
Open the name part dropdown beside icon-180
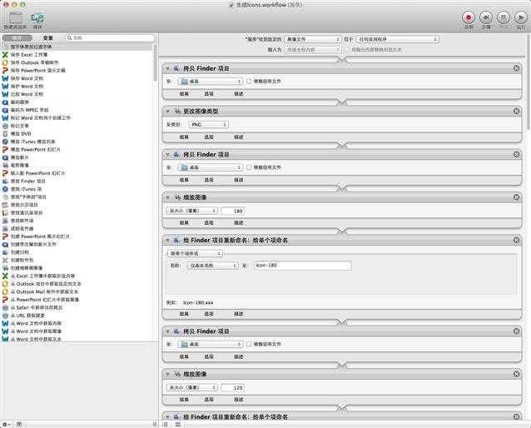[213, 266]
